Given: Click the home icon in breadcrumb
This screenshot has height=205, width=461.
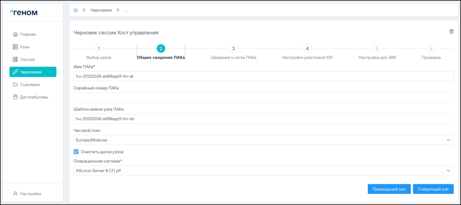Looking at the screenshot, I should 76,10.
